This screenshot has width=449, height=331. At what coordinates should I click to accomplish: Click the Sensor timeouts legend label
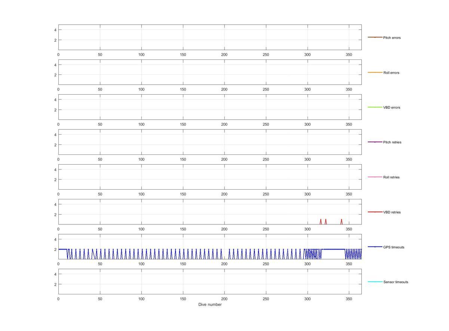coord(395,282)
